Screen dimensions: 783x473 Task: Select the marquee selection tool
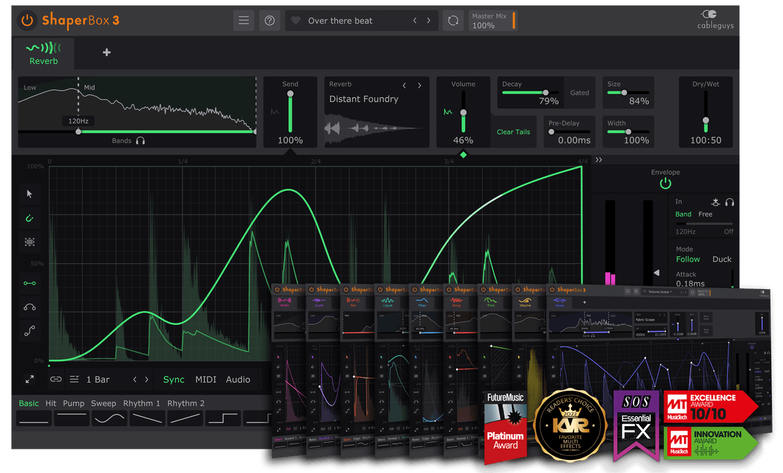click(x=29, y=241)
